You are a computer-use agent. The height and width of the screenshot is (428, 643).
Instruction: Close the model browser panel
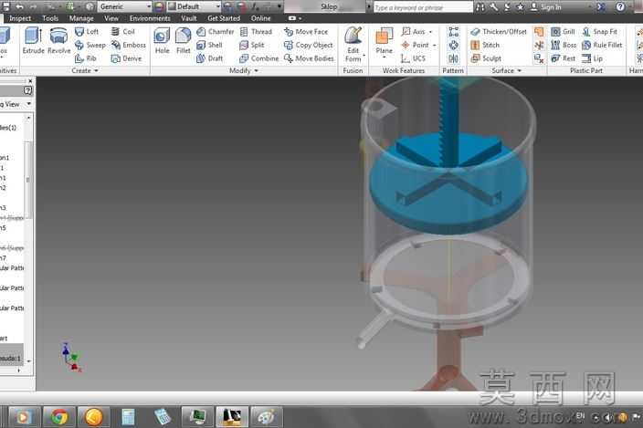click(30, 81)
